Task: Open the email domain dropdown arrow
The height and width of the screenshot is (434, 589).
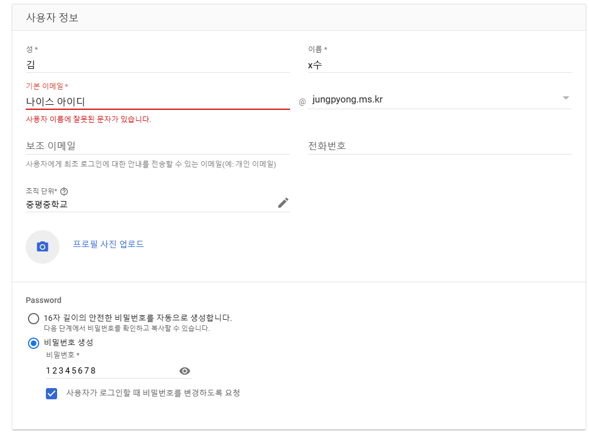Action: [x=565, y=98]
